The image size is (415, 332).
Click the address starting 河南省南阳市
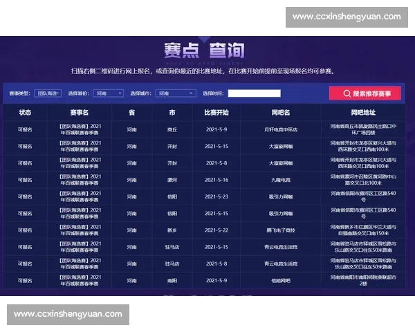(363, 280)
